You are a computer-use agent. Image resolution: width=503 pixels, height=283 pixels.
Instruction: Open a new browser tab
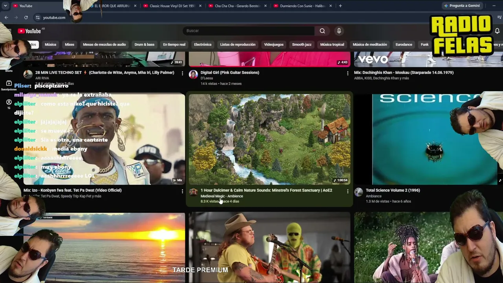[340, 6]
